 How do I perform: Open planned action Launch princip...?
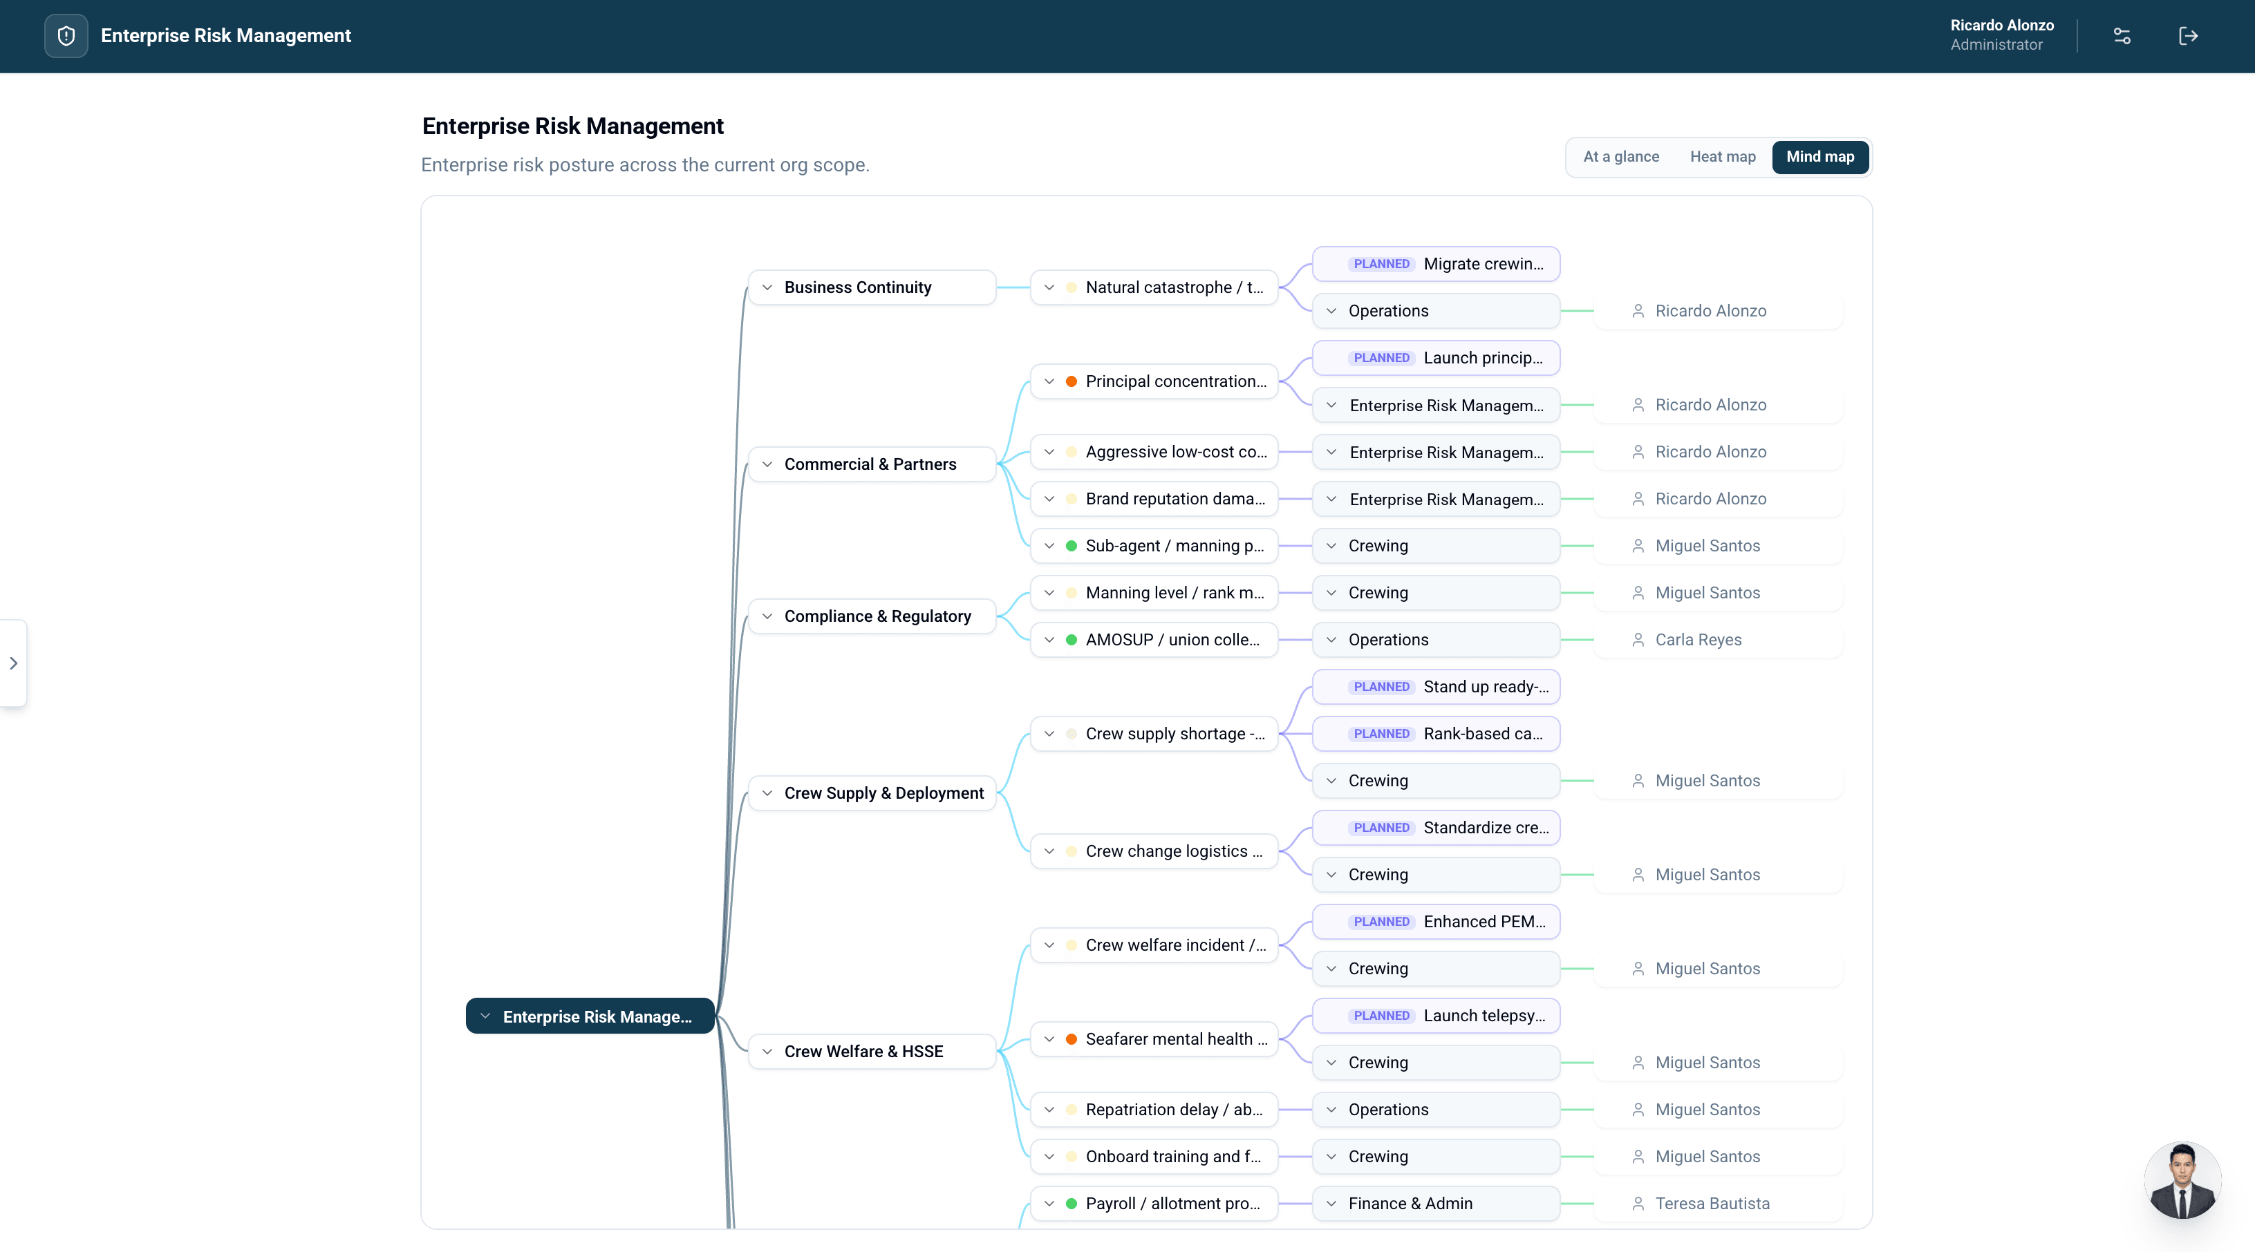click(1437, 358)
